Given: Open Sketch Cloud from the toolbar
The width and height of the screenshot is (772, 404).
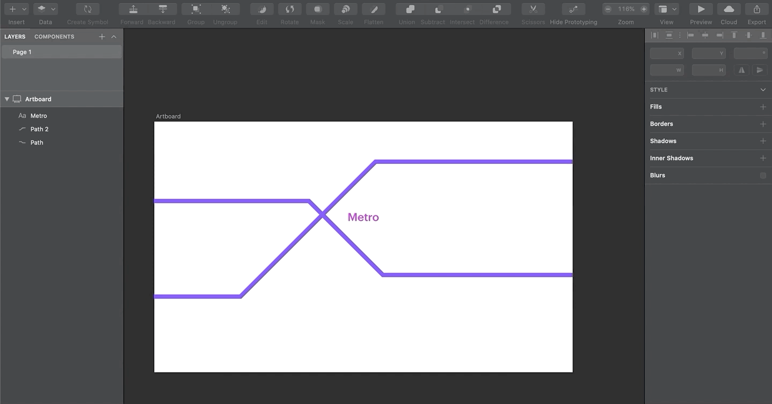Looking at the screenshot, I should pyautogui.click(x=729, y=9).
